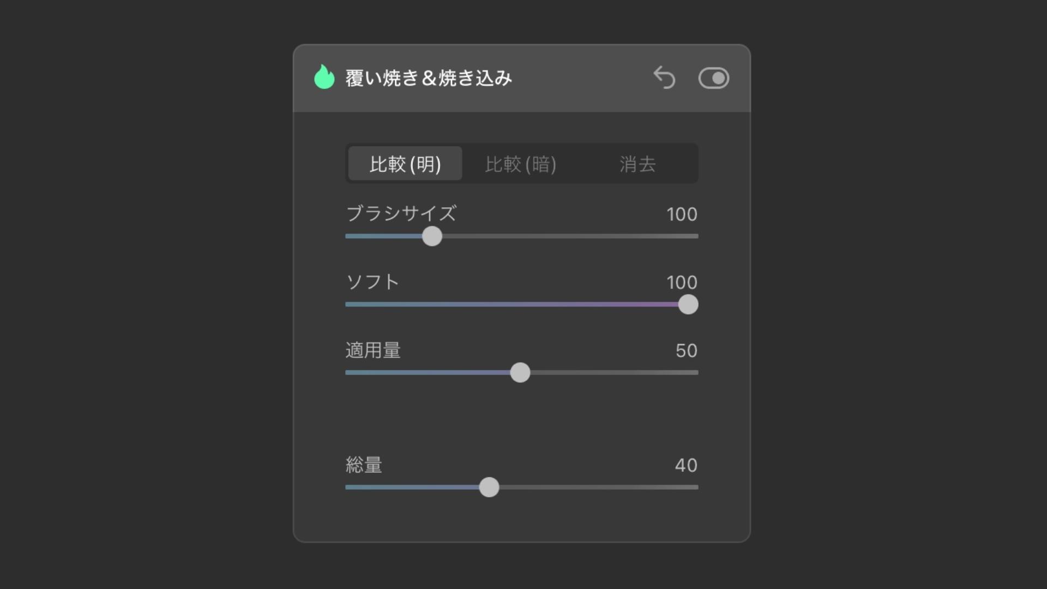Click the 総量 label text
1047x589 pixels.
pyautogui.click(x=364, y=465)
